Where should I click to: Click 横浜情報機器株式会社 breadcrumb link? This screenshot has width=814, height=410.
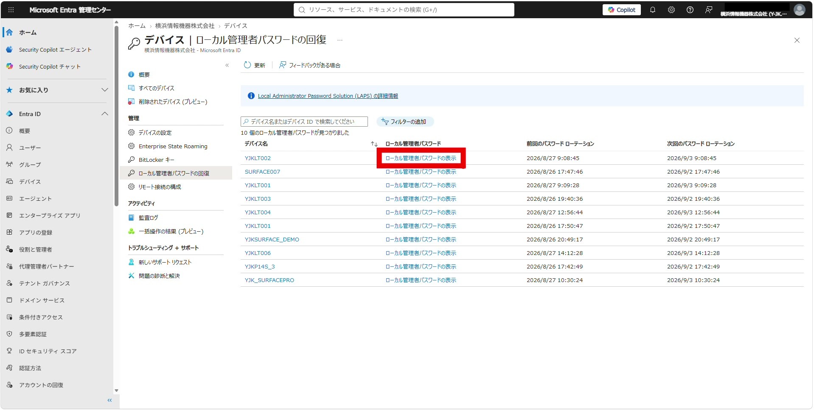tap(185, 26)
